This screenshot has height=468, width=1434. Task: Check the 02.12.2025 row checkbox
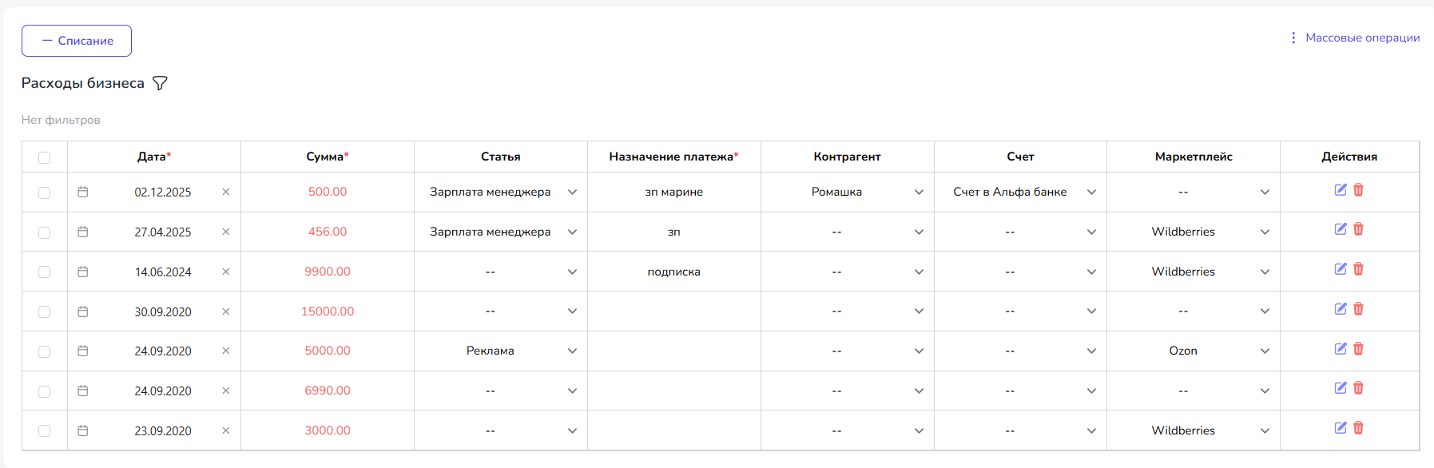[x=45, y=192]
